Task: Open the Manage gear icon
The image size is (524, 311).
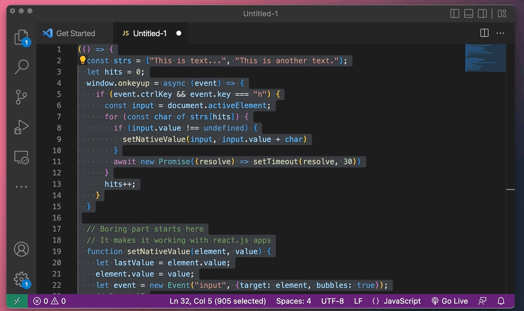Action: (x=21, y=279)
